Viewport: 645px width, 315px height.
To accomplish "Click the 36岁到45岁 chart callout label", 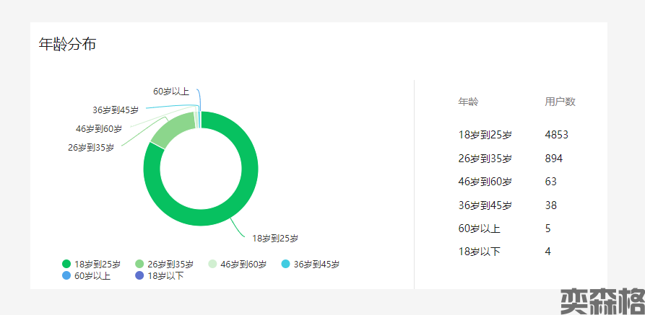I will pyautogui.click(x=116, y=110).
